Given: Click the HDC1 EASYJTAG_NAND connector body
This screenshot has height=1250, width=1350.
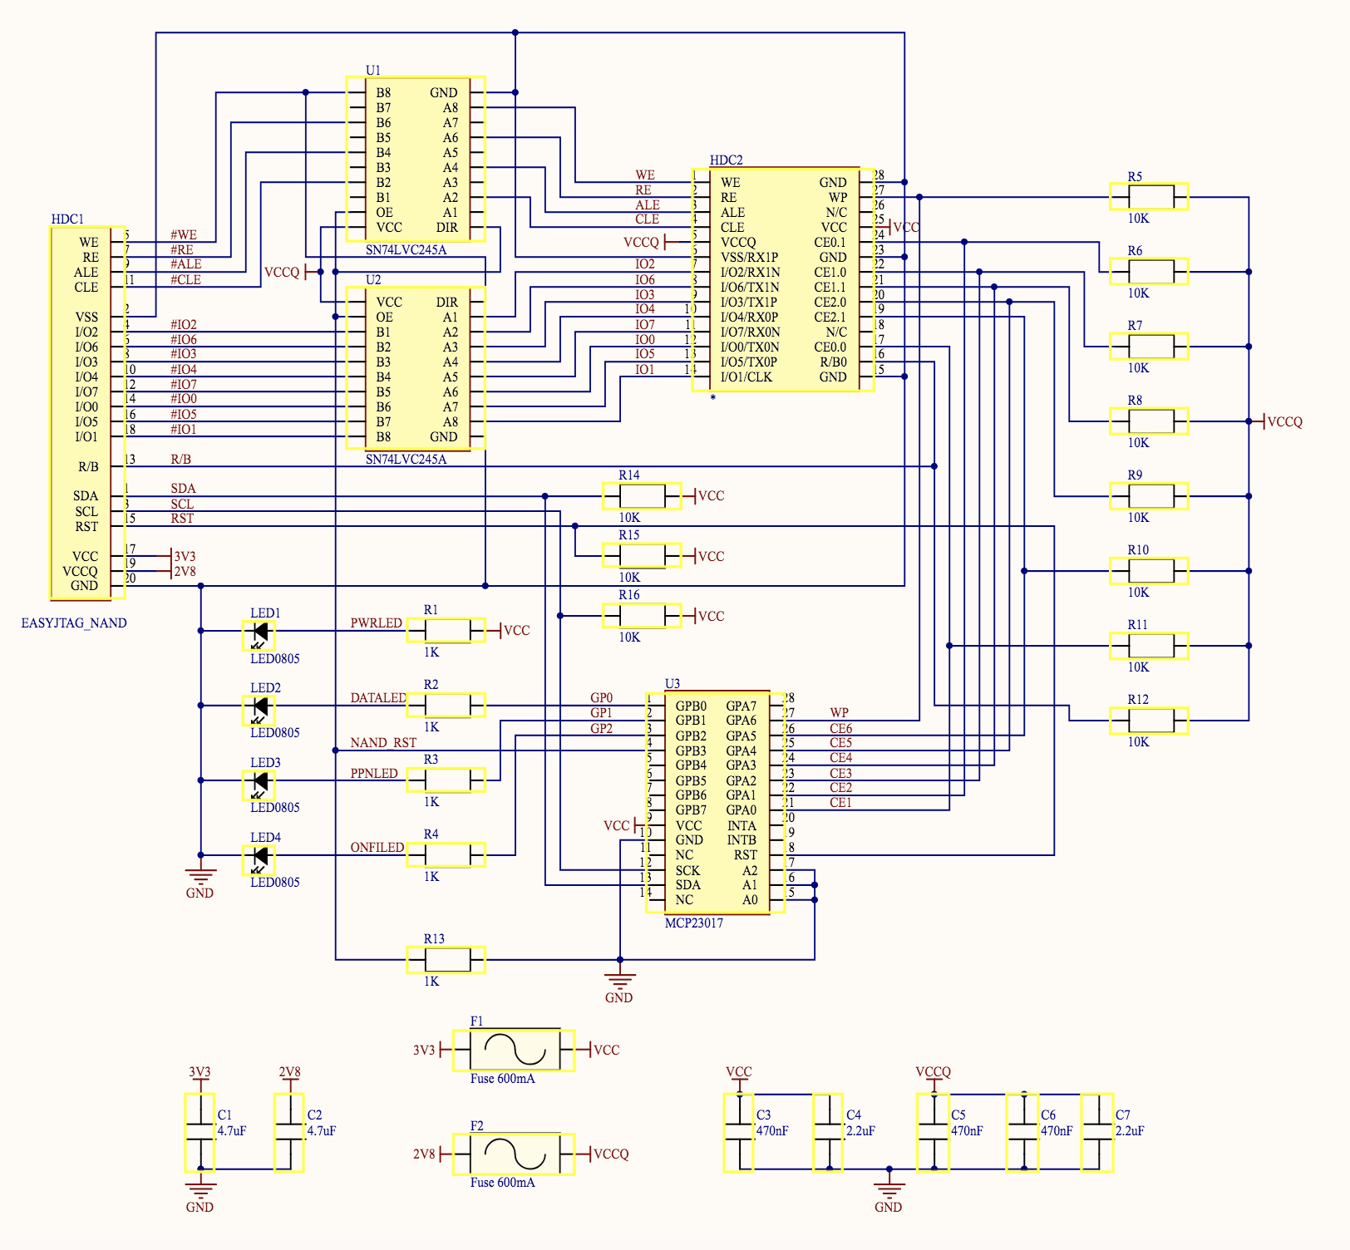Looking at the screenshot, I should pos(87,413).
